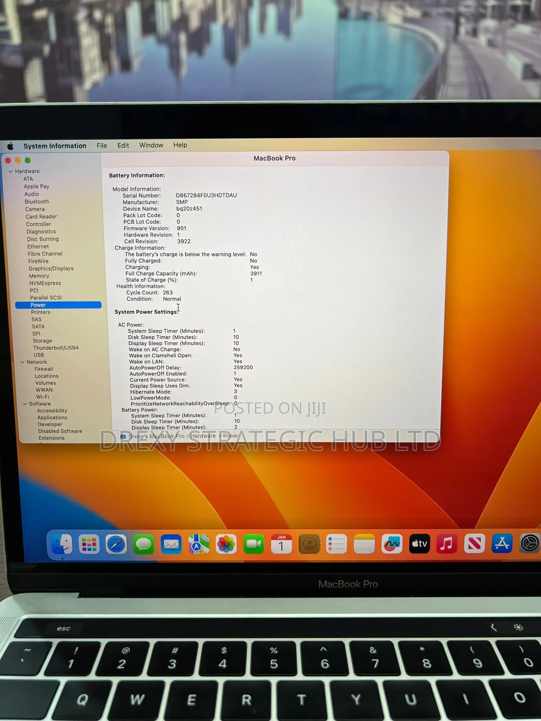
Task: Collapse the Software section chevron
Action: click(25, 404)
